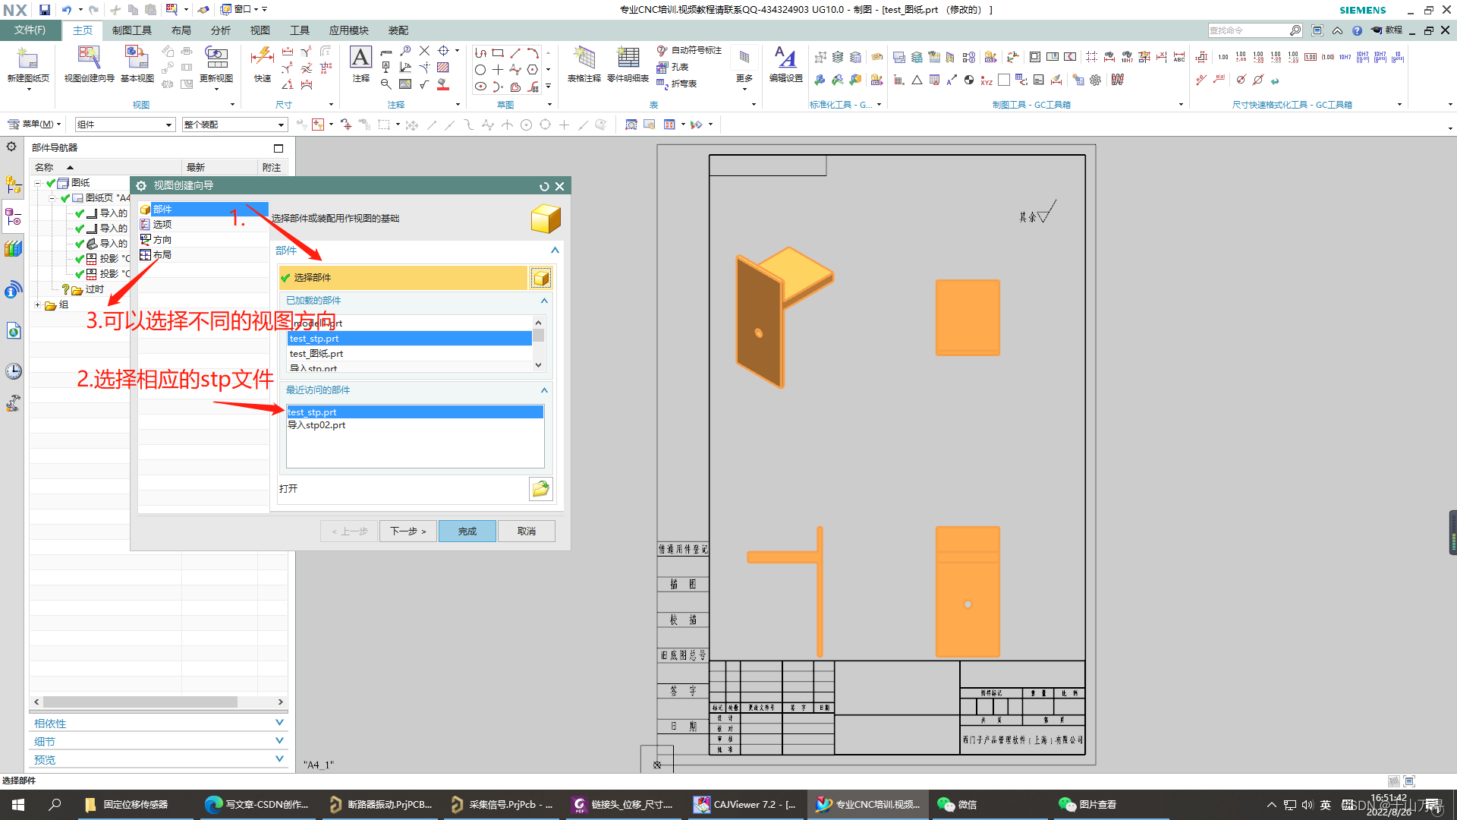Open the 文件(F) menu
The height and width of the screenshot is (820, 1457).
(30, 30)
